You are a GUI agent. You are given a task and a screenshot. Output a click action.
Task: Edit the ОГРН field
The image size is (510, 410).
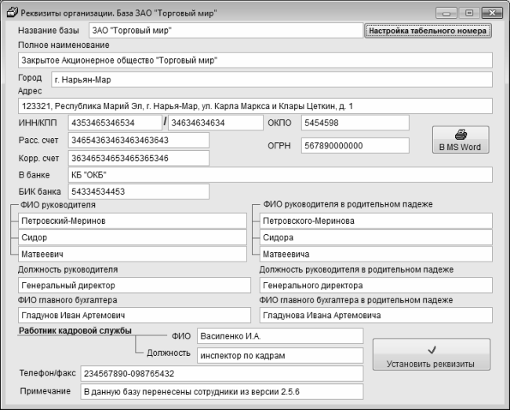coord(355,145)
